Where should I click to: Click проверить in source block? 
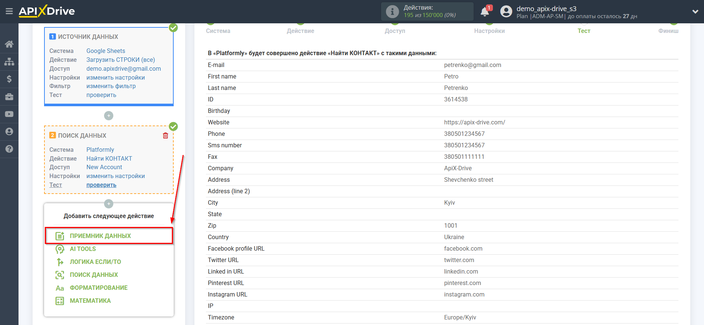101,95
